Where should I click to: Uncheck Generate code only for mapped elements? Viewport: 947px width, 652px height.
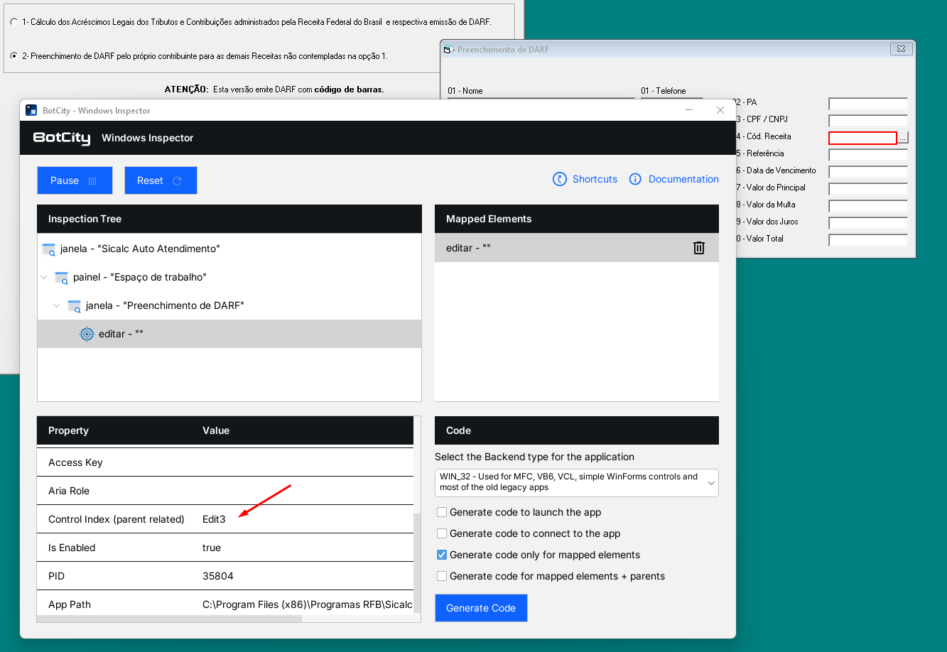pos(442,555)
